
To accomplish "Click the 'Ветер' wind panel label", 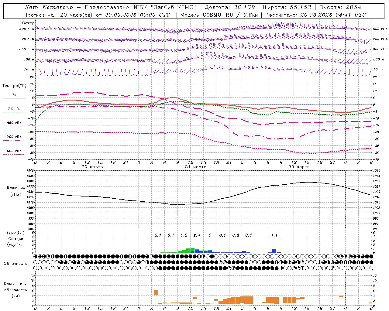I will click(28, 23).
